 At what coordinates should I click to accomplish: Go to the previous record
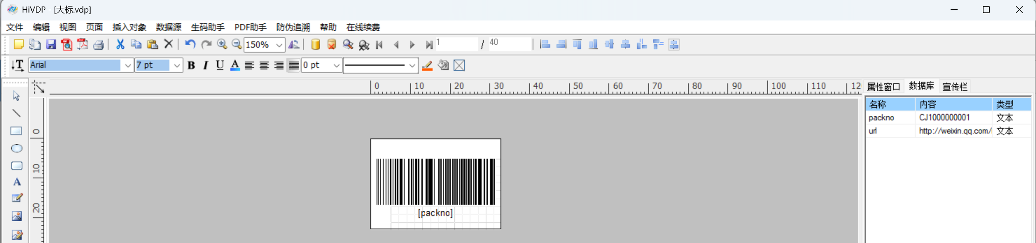(396, 45)
